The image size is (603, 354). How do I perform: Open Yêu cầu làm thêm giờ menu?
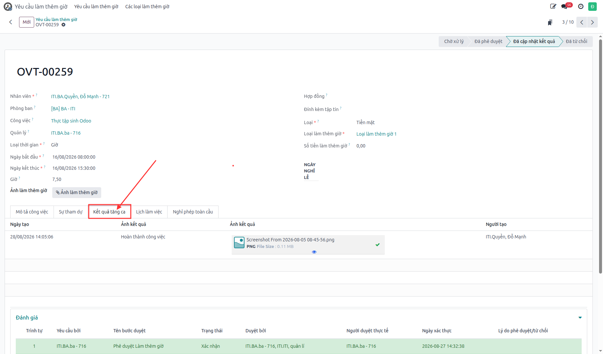tap(96, 7)
